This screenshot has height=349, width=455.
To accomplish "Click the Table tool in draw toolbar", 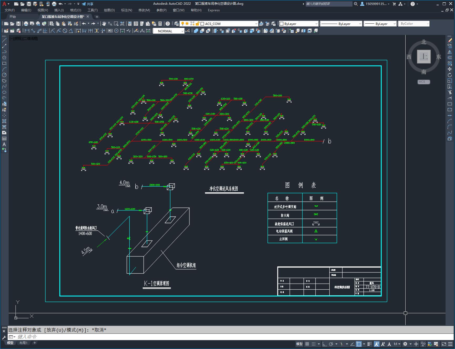I will (4, 138).
